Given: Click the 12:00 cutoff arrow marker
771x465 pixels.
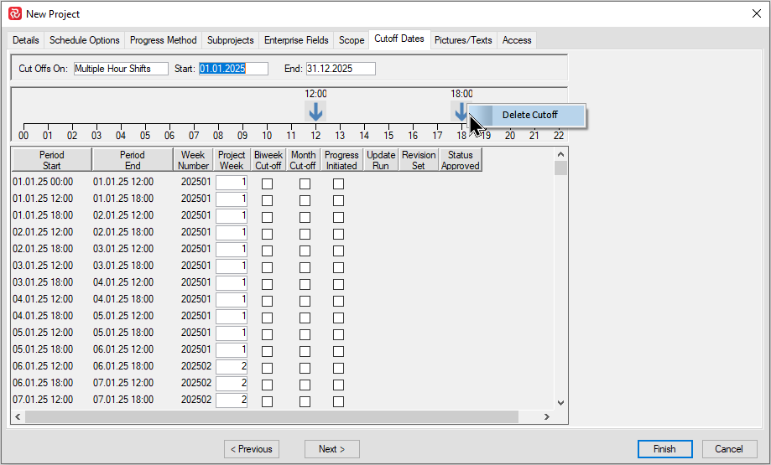Looking at the screenshot, I should pyautogui.click(x=315, y=111).
